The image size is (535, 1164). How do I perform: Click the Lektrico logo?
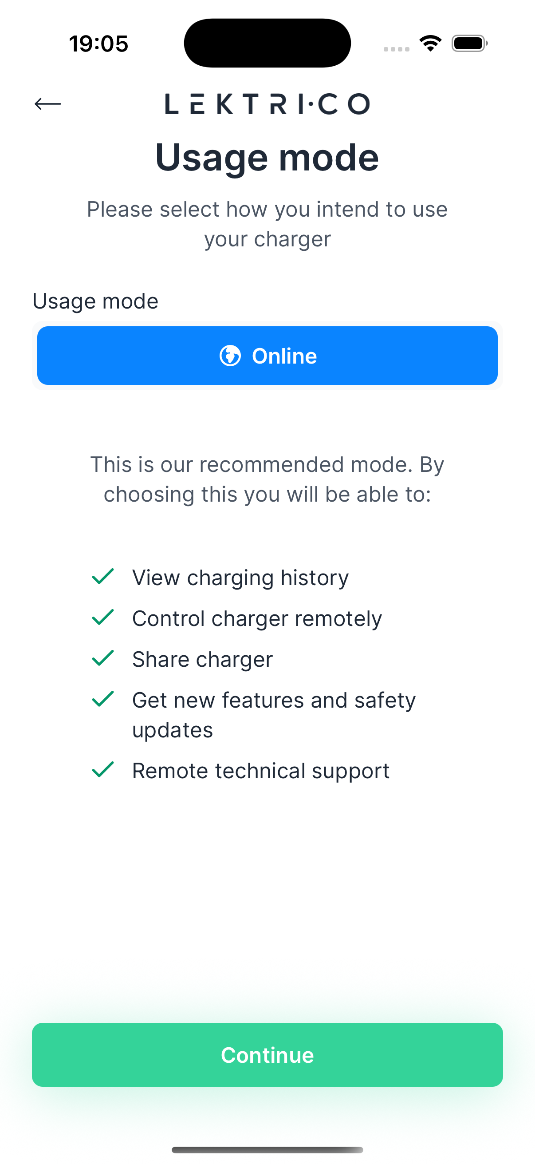point(267,104)
